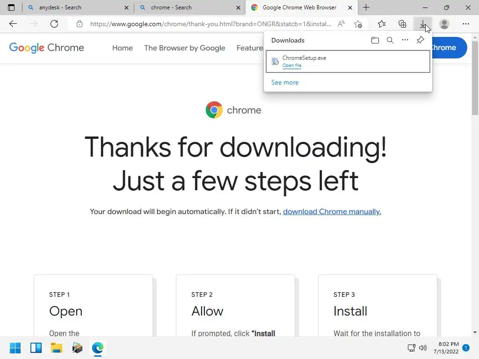
Task: Click the site lock icon in address bar
Action: point(80,24)
